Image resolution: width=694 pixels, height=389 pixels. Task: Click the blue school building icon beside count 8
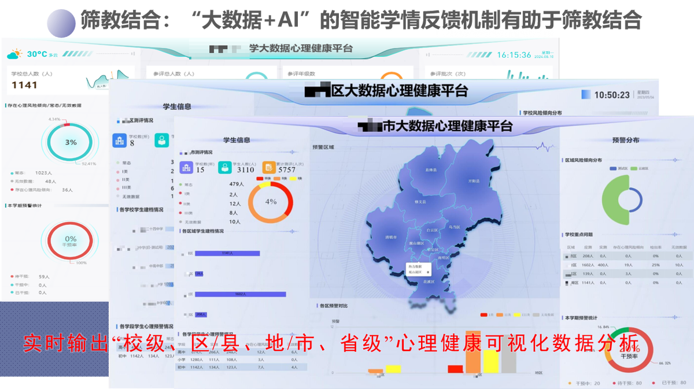(x=120, y=140)
